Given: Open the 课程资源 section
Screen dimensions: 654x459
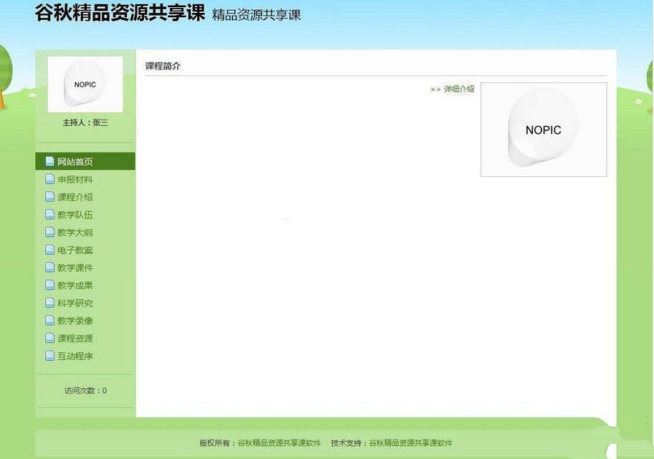Looking at the screenshot, I should (x=75, y=338).
